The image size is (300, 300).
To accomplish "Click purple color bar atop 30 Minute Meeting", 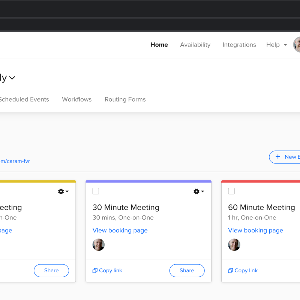I will point(148,181).
